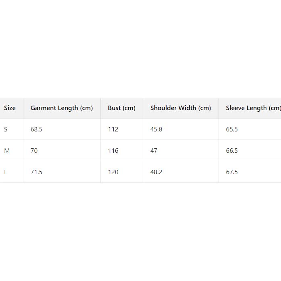281x281 pixels.
Task: Click bust value 116
Action: (113, 151)
